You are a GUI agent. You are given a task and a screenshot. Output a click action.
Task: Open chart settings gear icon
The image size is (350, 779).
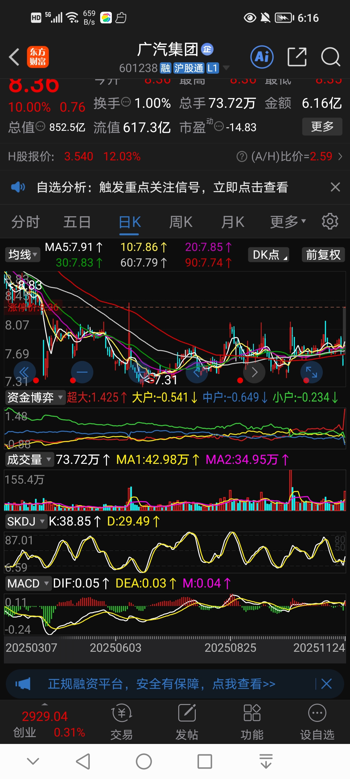[x=330, y=221]
